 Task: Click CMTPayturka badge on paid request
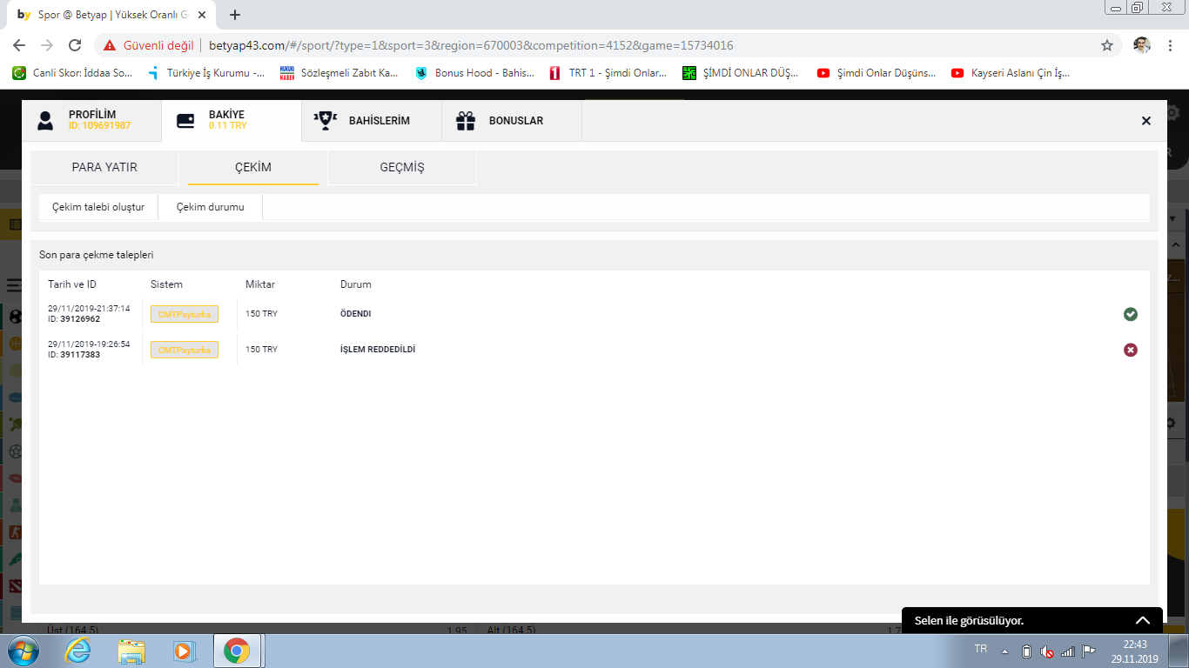(184, 314)
